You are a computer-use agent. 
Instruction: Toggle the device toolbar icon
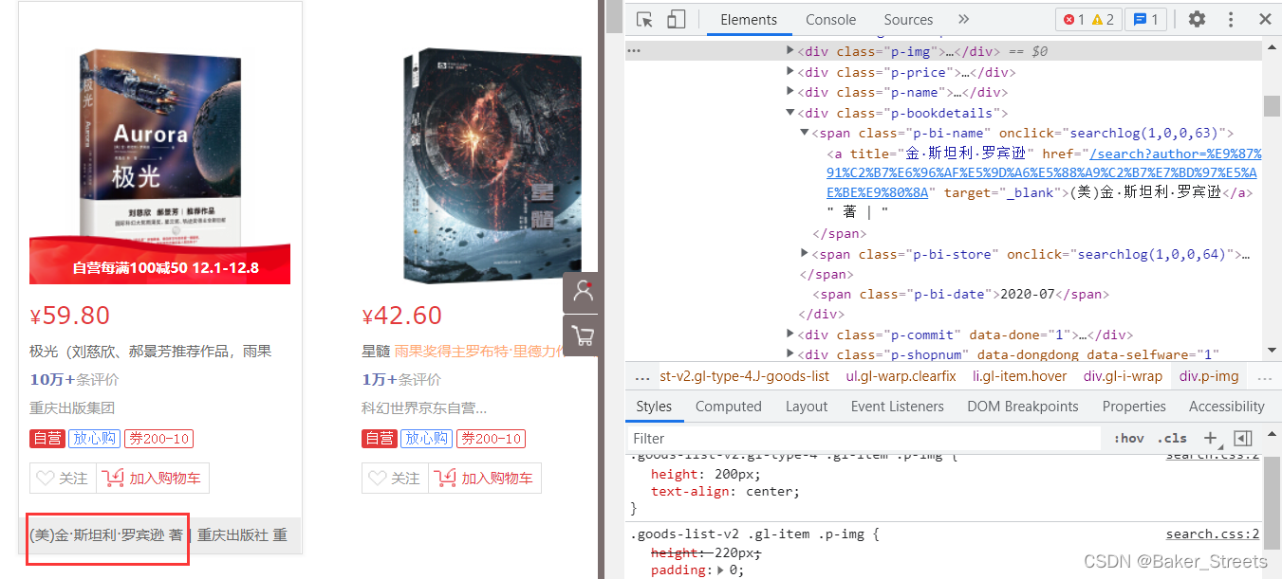(x=676, y=20)
